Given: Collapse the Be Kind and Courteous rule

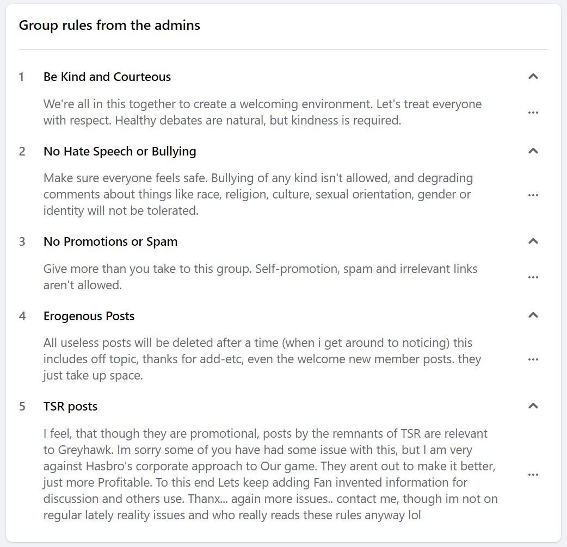Looking at the screenshot, I should pyautogui.click(x=533, y=77).
